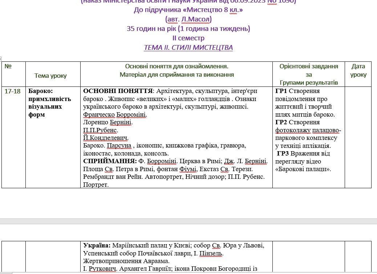
Task: Select the "Тема уроку" column header
Action: pyautogui.click(x=50, y=76)
